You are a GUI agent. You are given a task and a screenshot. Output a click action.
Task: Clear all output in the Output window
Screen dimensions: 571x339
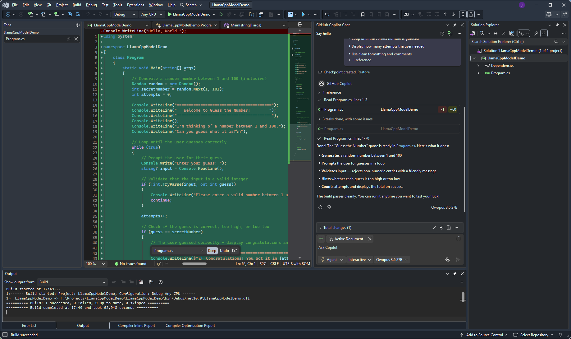click(x=141, y=282)
